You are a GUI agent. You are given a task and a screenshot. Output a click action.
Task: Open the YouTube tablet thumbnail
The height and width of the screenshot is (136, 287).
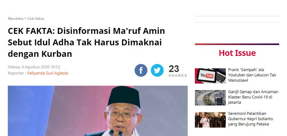[210, 76]
